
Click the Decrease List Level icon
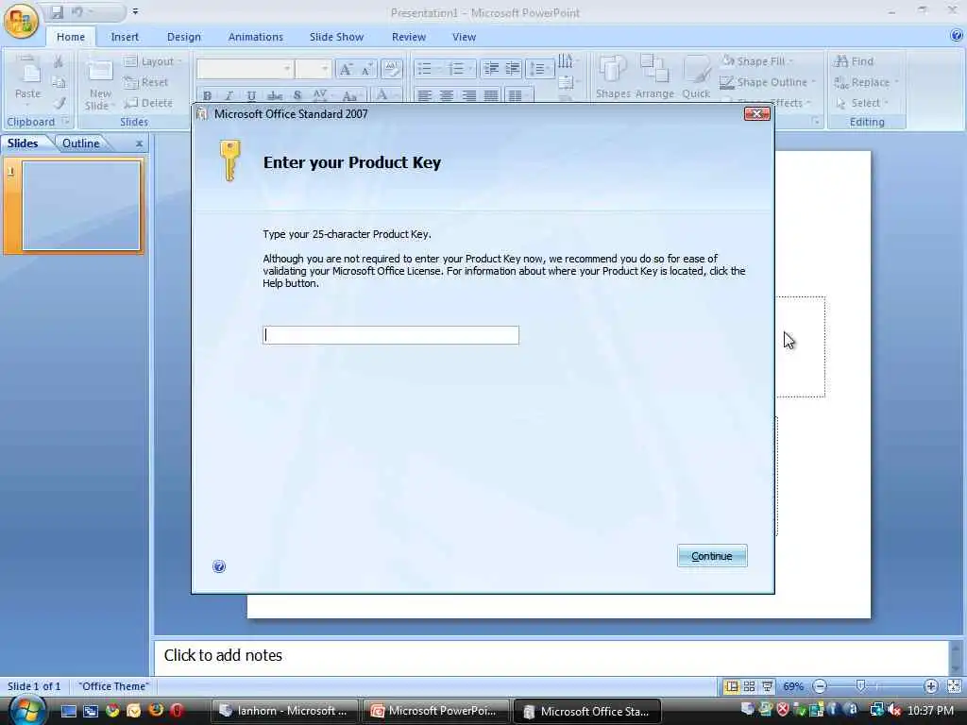(491, 68)
